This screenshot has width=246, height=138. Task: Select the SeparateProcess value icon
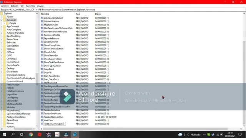tap(42, 38)
